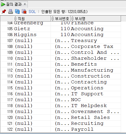Click the fetched rows status text
126x134 pixels.
pyautogui.click(x=64, y=12)
